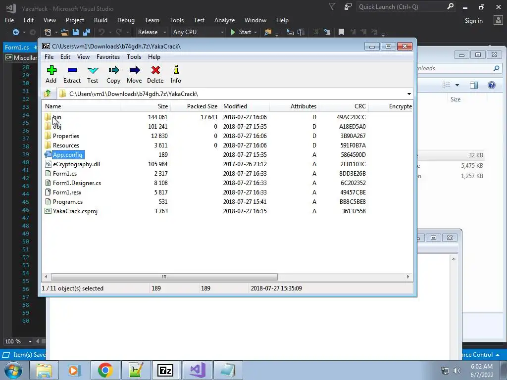Viewport: 507px width, 380px height.
Task: Click the volume speaker tray icon
Action: pyautogui.click(x=457, y=371)
